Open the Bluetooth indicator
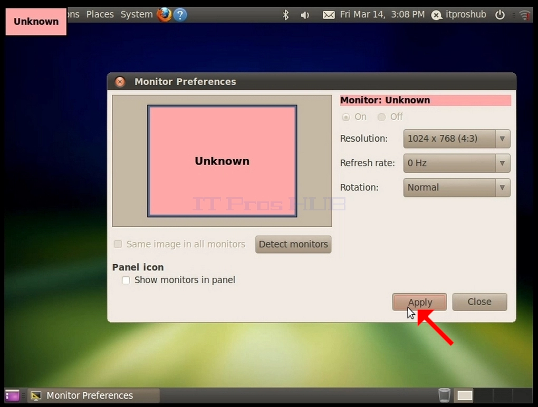Image resolution: width=538 pixels, height=407 pixels. (x=285, y=15)
